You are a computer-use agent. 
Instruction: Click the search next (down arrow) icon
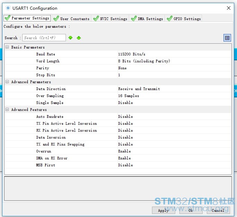(x=70, y=38)
